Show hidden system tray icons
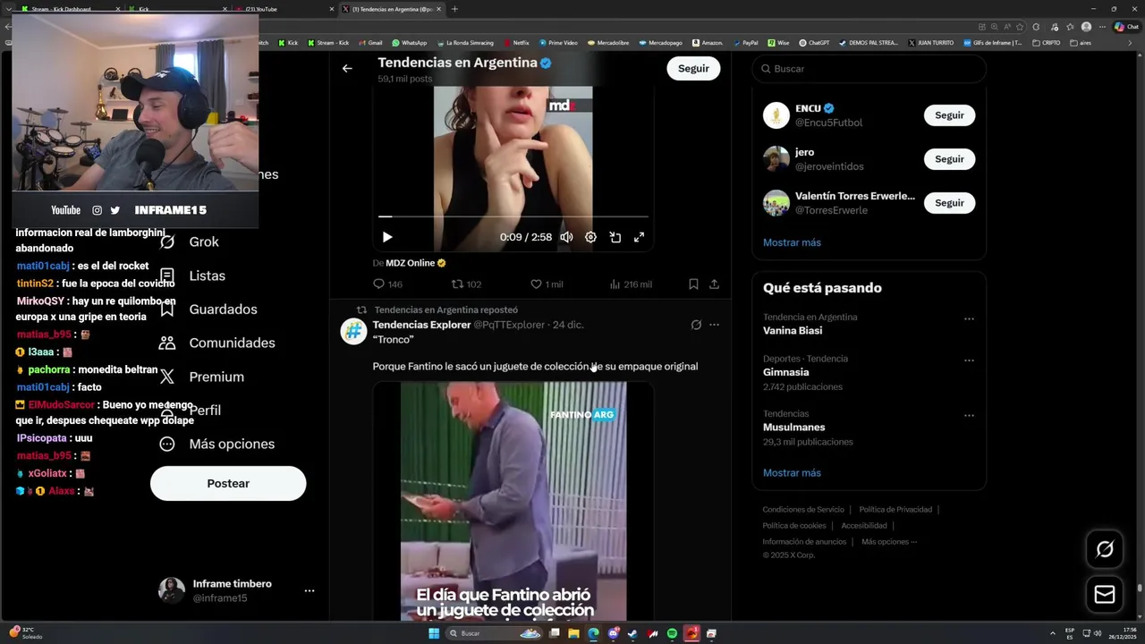The image size is (1145, 644). click(x=1052, y=633)
